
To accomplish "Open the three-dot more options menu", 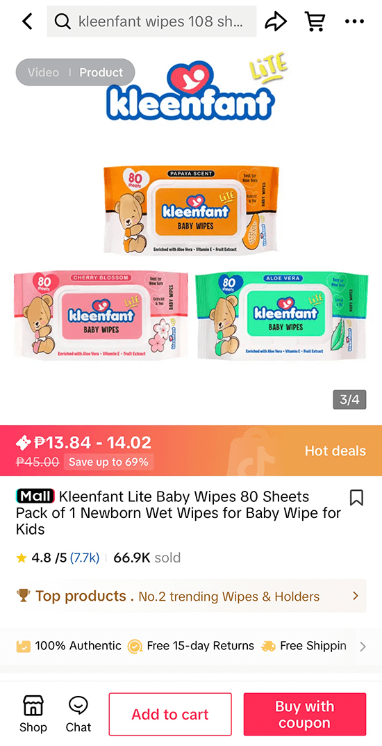I will [354, 22].
